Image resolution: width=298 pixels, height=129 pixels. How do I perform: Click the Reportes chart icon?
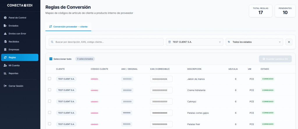5,73
